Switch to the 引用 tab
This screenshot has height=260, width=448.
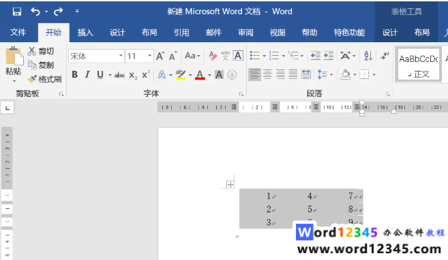181,33
